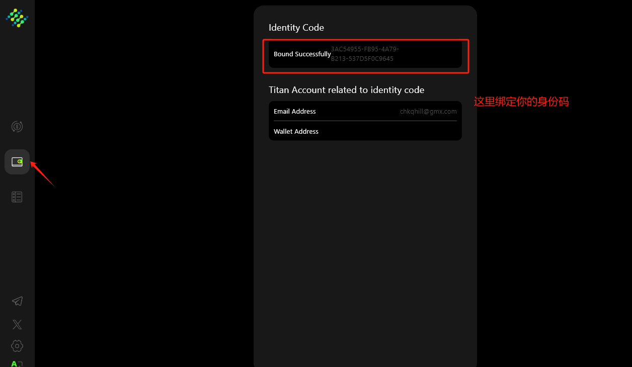This screenshot has width=632, height=367.
Task: Open the earnings dollar icon page
Action: (17, 127)
